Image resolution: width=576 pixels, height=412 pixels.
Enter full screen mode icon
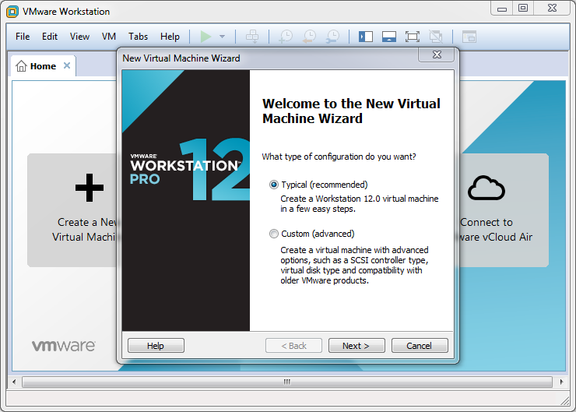[413, 37]
